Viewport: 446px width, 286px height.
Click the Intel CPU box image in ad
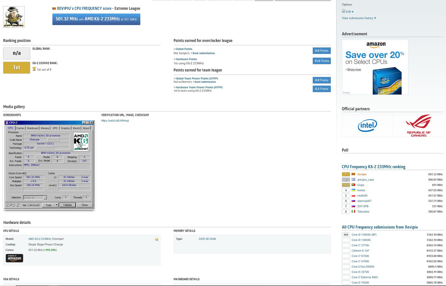click(x=387, y=82)
